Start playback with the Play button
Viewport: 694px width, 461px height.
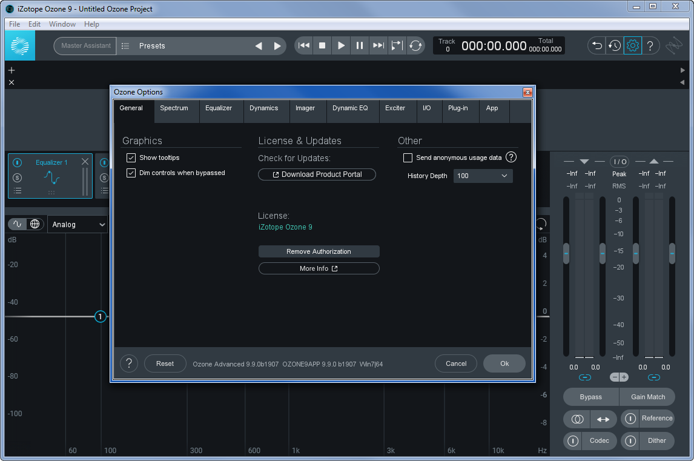pos(341,45)
